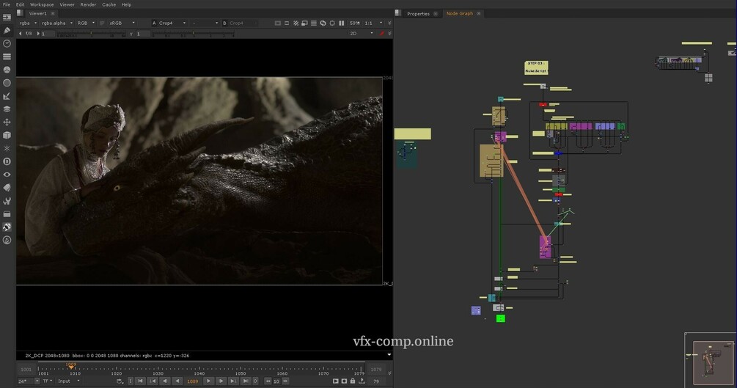737x388 pixels.
Task: Click the gamma Y slider
Action: click(x=194, y=34)
